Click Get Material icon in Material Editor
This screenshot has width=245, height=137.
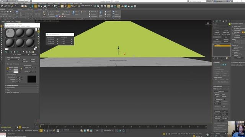coord(6,52)
